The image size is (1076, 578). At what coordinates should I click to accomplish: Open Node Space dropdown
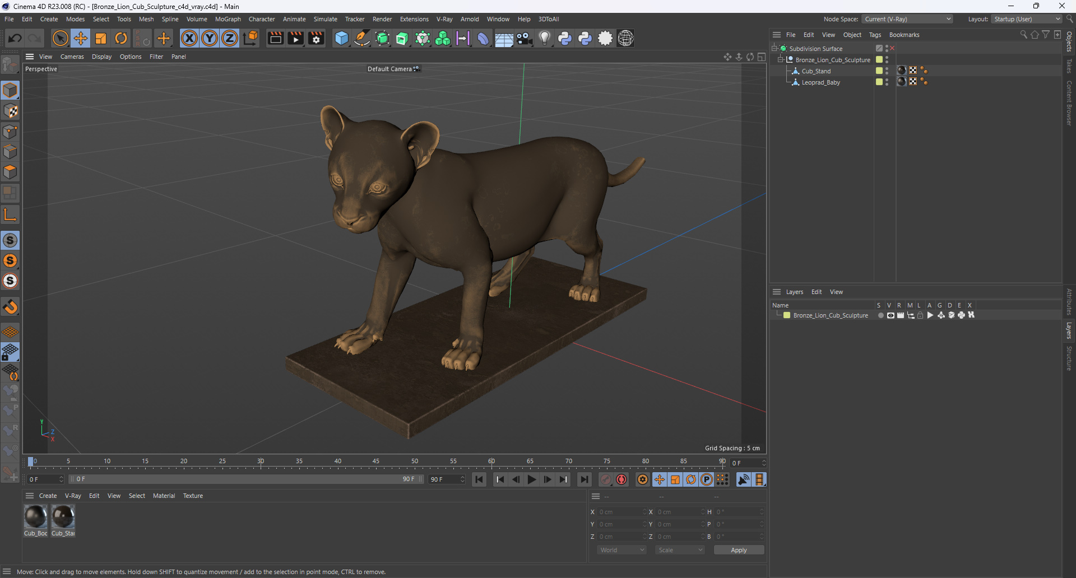(907, 19)
